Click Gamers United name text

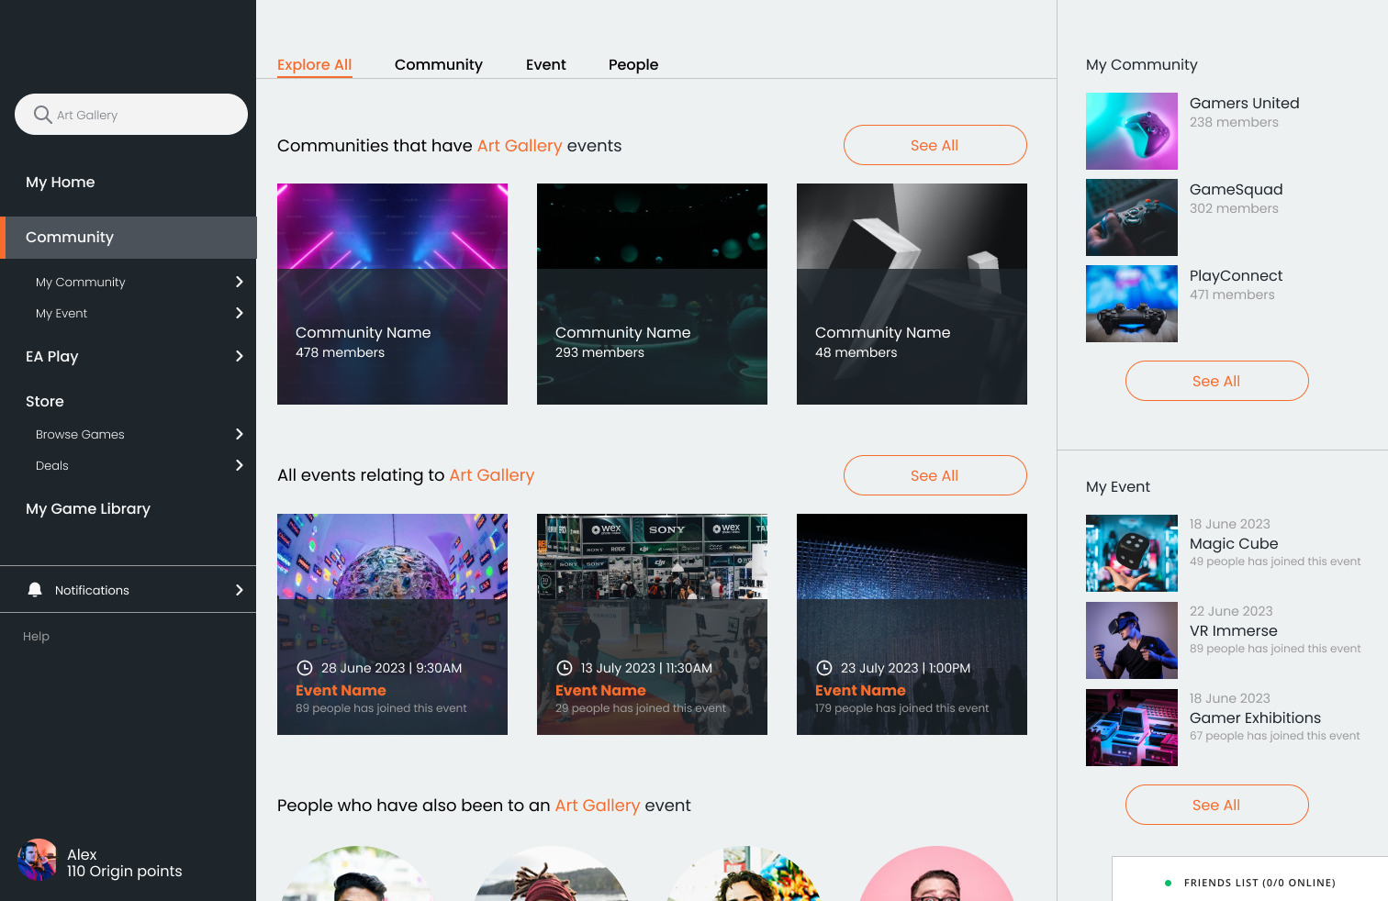[1245, 103]
